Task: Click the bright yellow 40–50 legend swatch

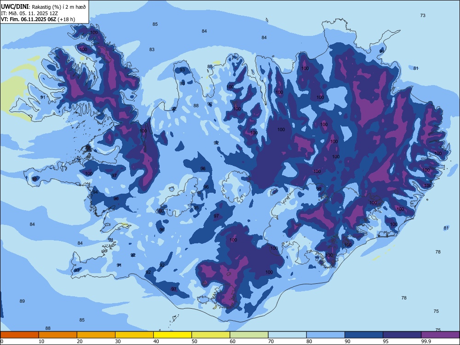Action: coord(172,335)
